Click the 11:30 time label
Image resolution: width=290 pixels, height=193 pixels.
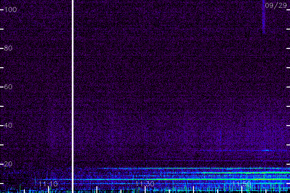click(x=145, y=184)
